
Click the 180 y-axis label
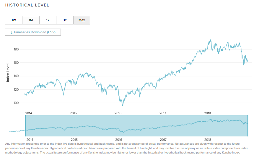click(16, 49)
